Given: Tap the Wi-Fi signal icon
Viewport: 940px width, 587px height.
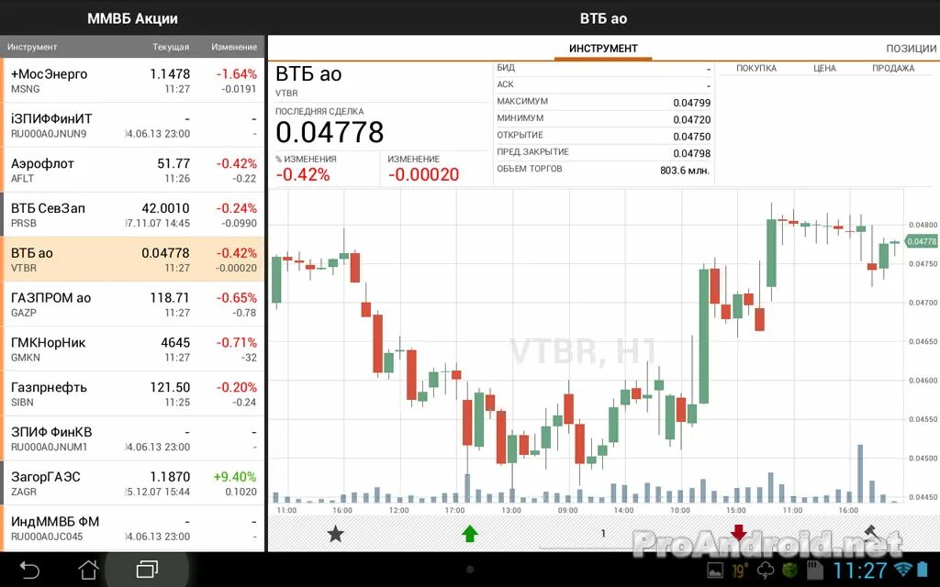Looking at the screenshot, I should click(901, 569).
